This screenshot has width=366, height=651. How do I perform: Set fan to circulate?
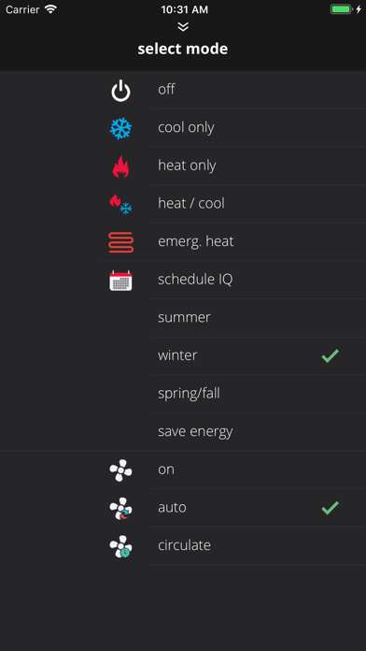[x=184, y=545]
